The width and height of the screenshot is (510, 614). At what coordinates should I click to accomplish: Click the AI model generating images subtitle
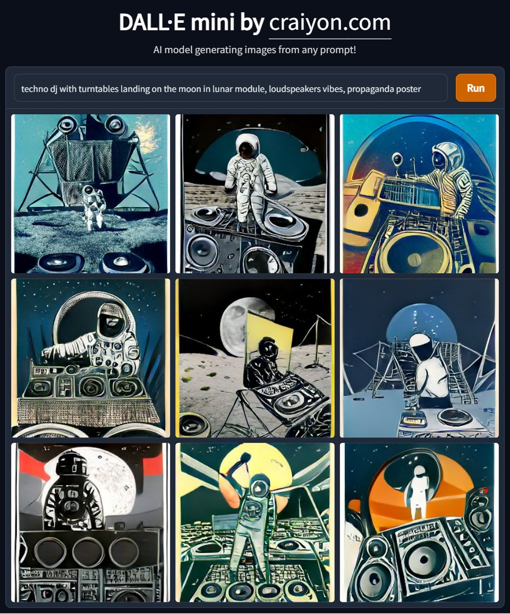(x=255, y=50)
